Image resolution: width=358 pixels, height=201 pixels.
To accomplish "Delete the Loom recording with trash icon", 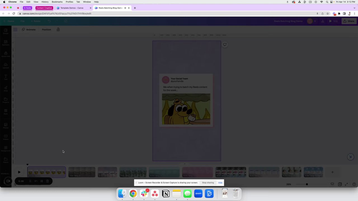I will pyautogui.click(x=47, y=181).
